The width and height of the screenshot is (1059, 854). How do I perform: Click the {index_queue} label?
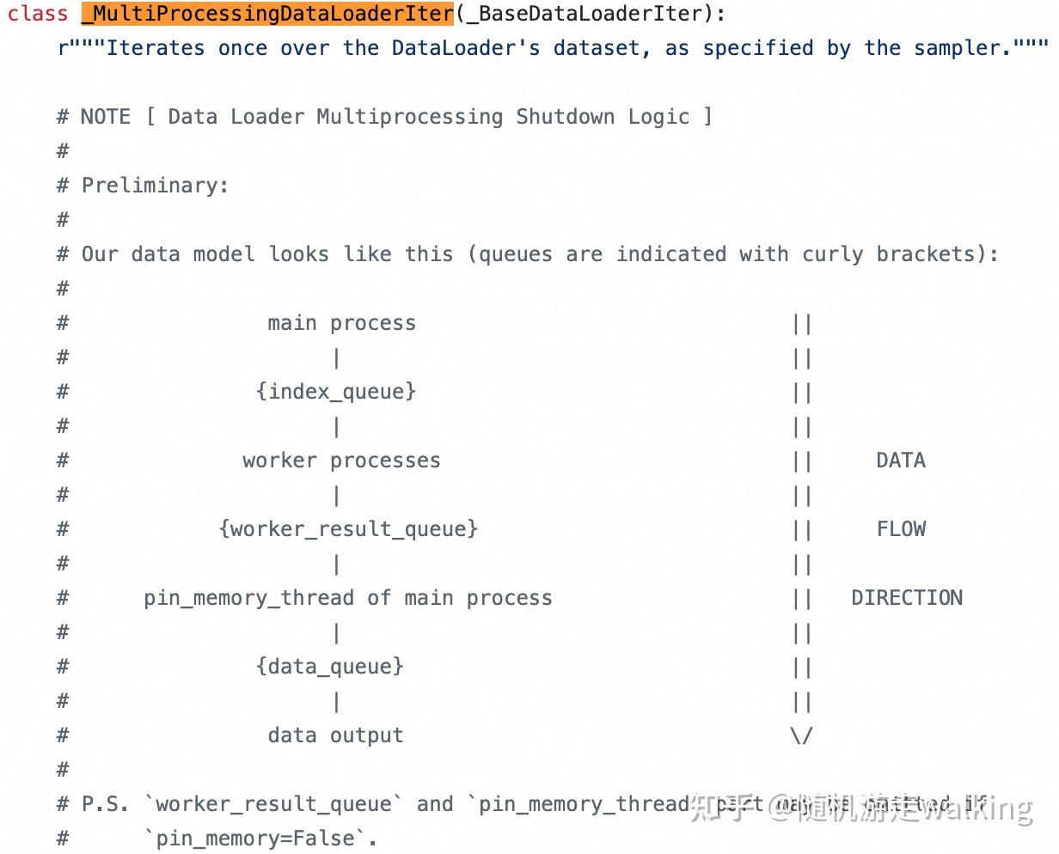pyautogui.click(x=336, y=392)
